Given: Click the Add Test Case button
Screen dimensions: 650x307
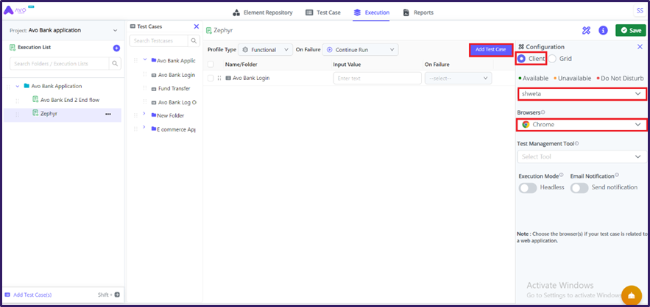Looking at the screenshot, I should tap(490, 50).
